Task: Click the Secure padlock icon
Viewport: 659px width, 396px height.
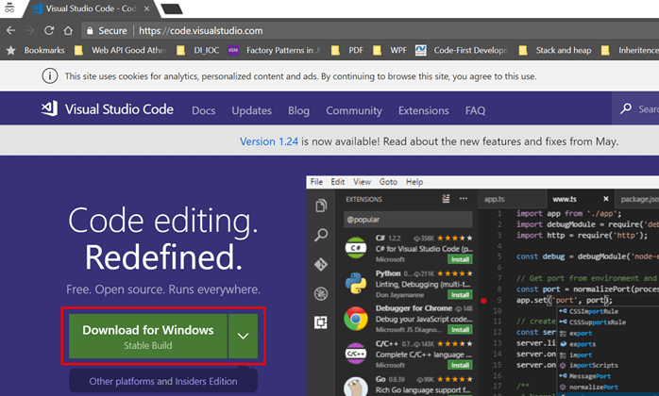Action: 90,31
